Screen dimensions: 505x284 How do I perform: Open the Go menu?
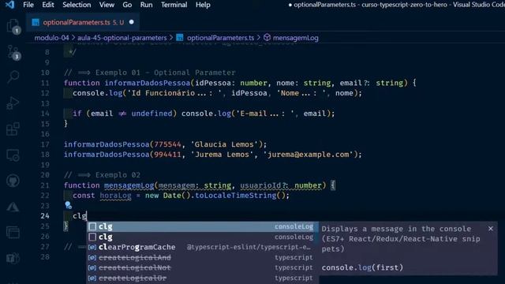tap(127, 5)
